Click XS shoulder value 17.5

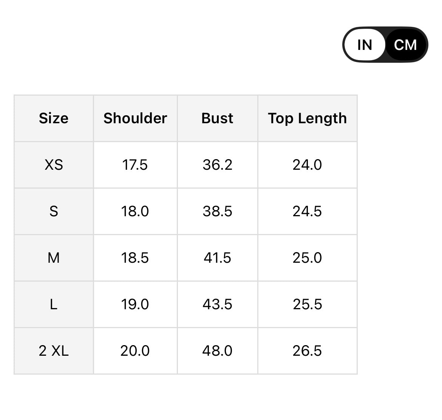coord(135,165)
